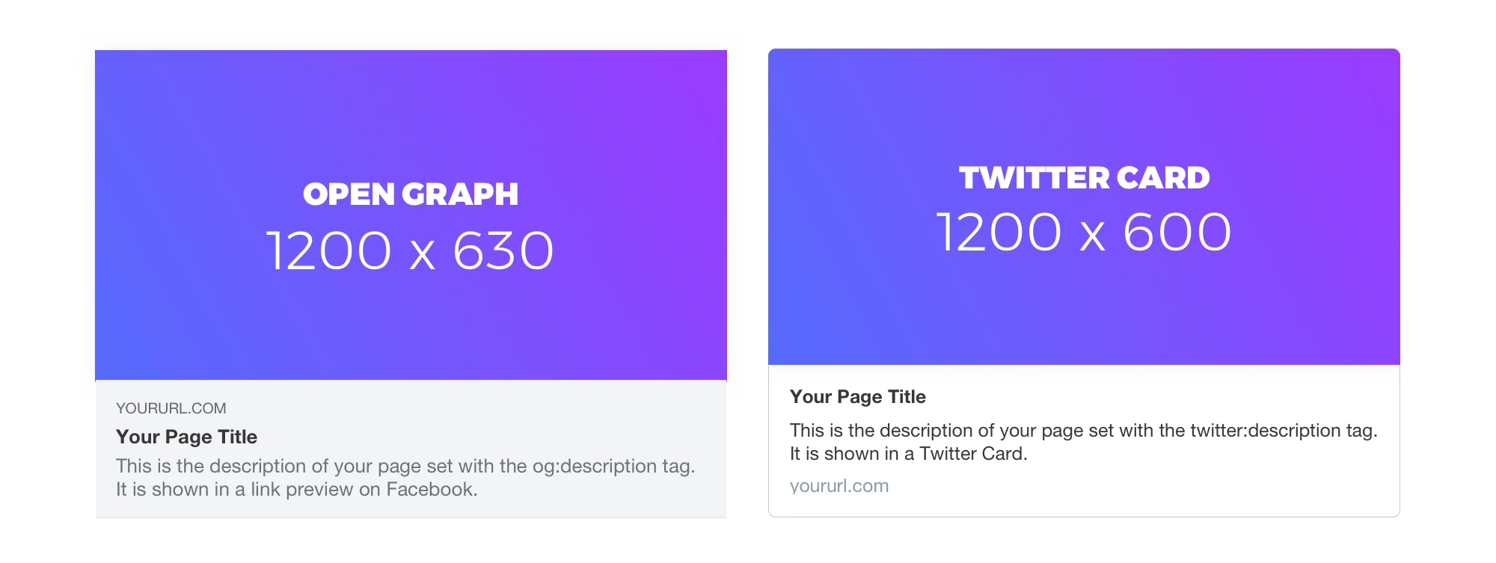1496x563 pixels.
Task: Click the number 600 in Twitter image
Action: (1177, 233)
